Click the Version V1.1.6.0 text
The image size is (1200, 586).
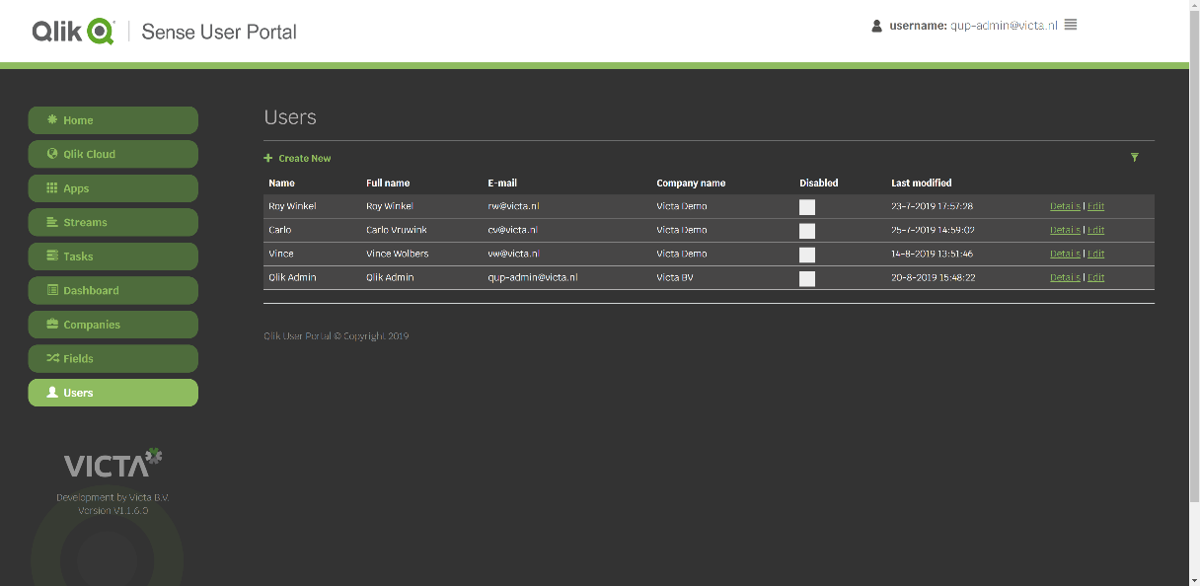pyautogui.click(x=113, y=511)
